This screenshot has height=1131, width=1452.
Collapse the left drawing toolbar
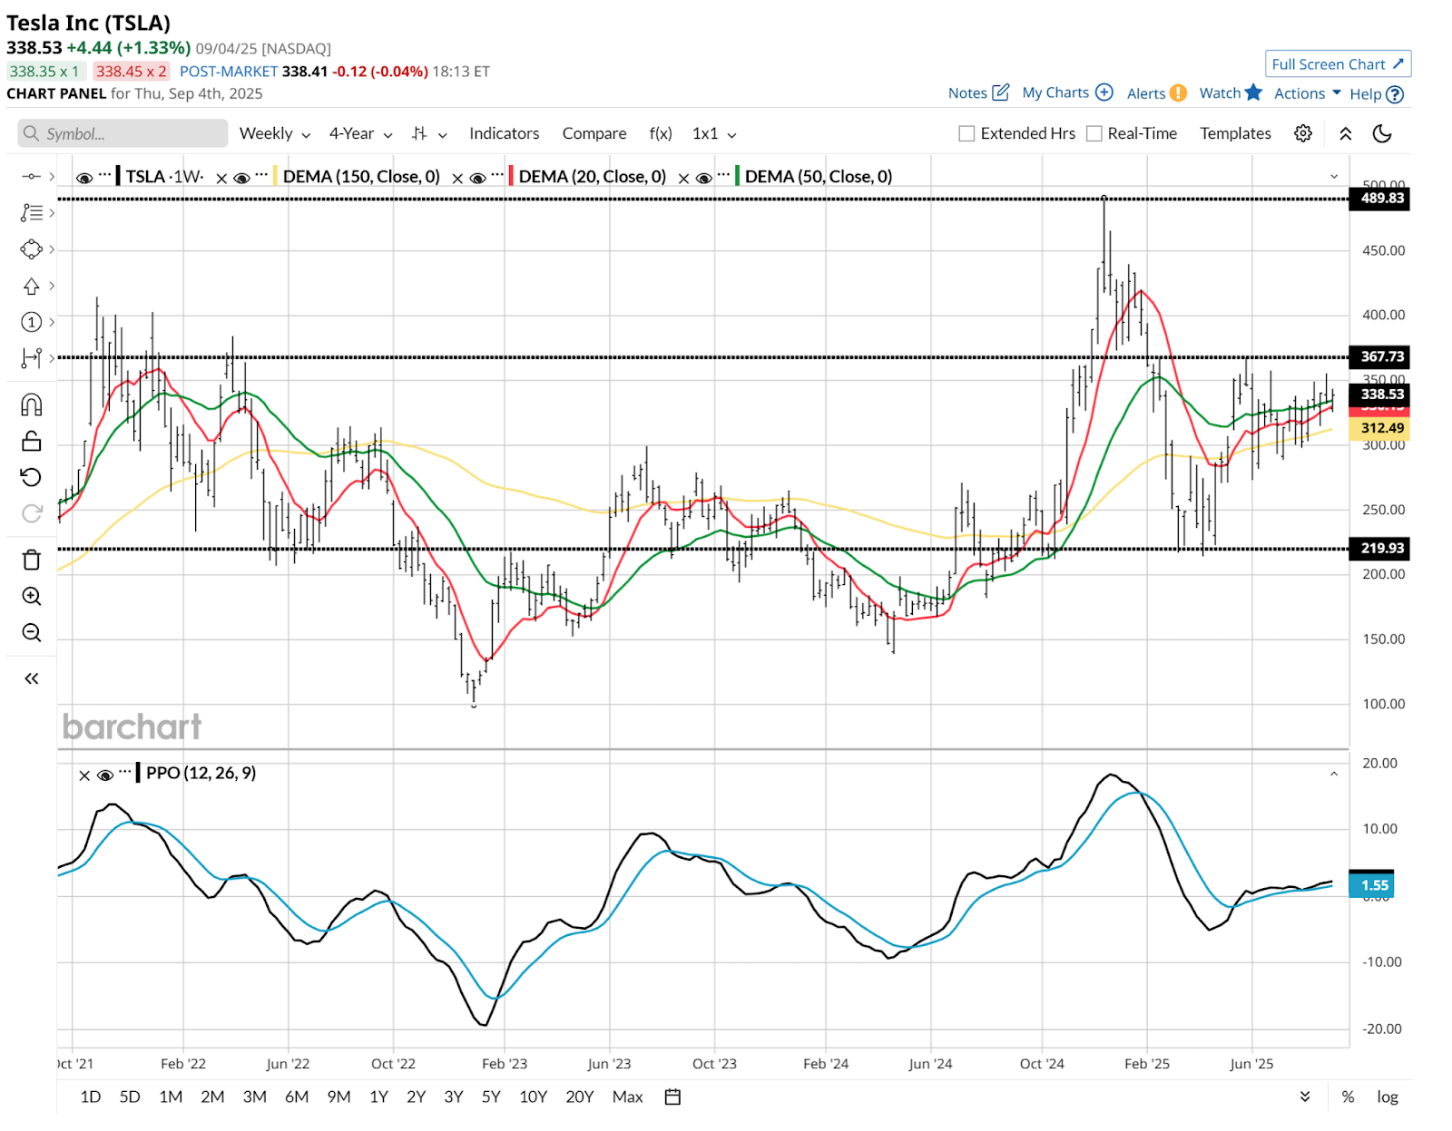point(31,678)
